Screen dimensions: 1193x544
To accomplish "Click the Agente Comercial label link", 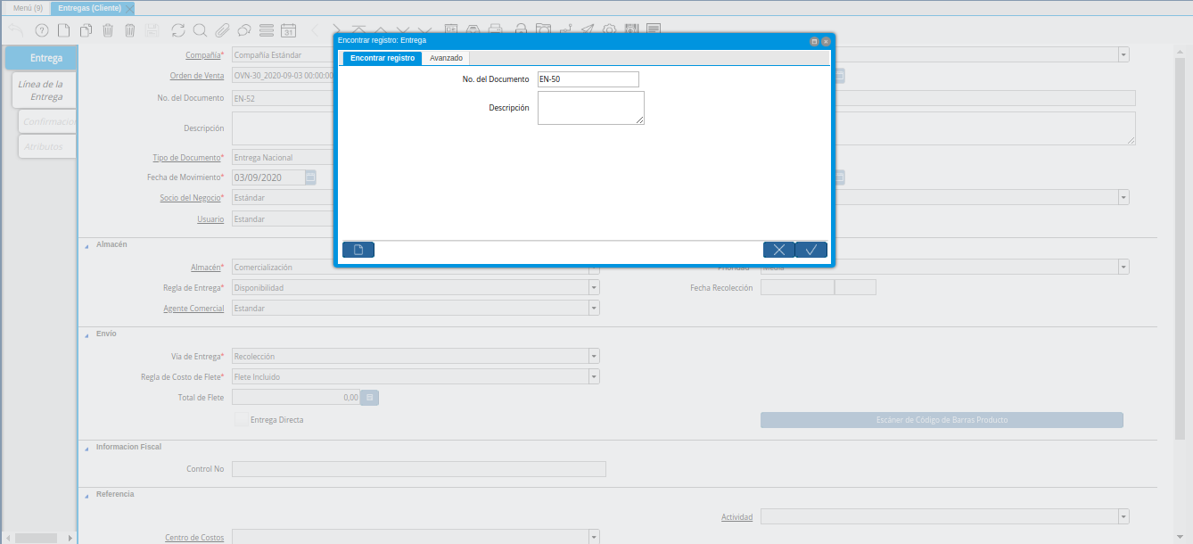I will 193,309.
